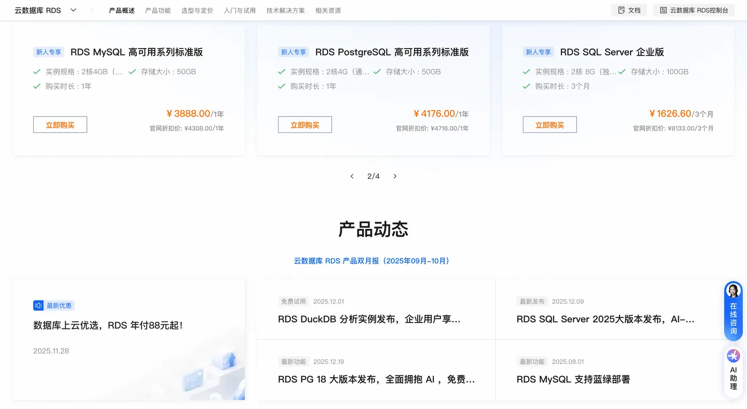Click price ¥1626.60/3个月 on SQL Server card

(681, 114)
